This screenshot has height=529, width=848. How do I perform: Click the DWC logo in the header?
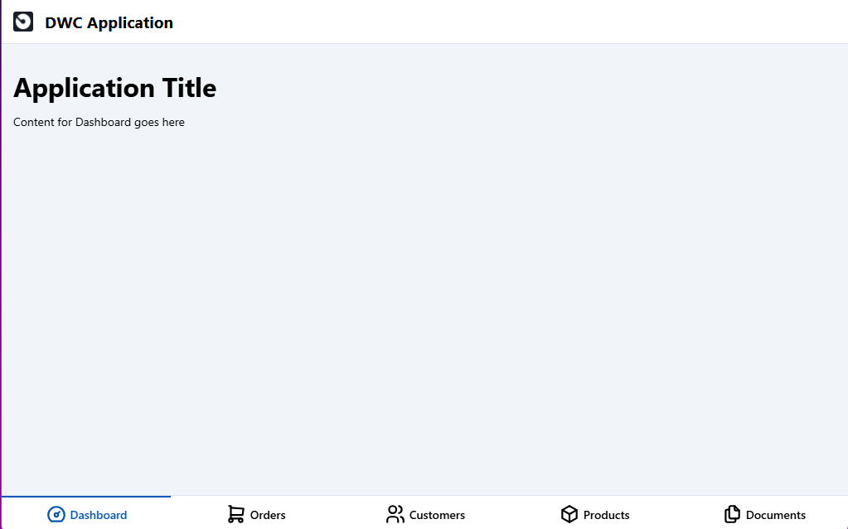tap(23, 22)
